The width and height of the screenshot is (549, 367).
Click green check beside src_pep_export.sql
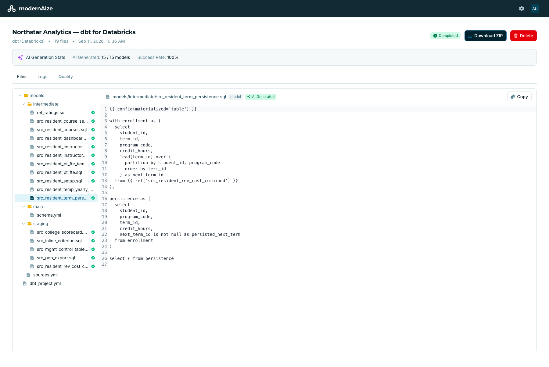(93, 258)
